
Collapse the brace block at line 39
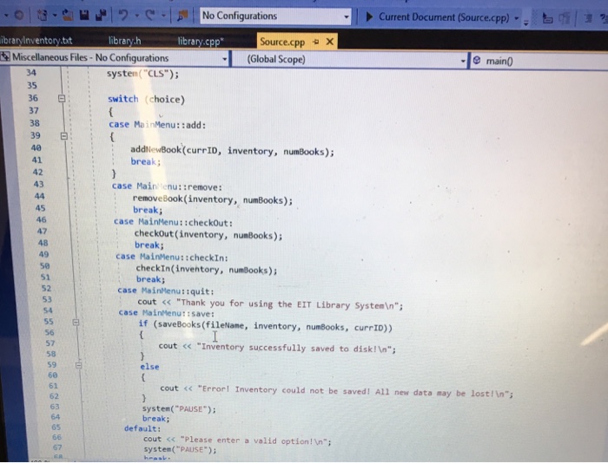(64, 136)
